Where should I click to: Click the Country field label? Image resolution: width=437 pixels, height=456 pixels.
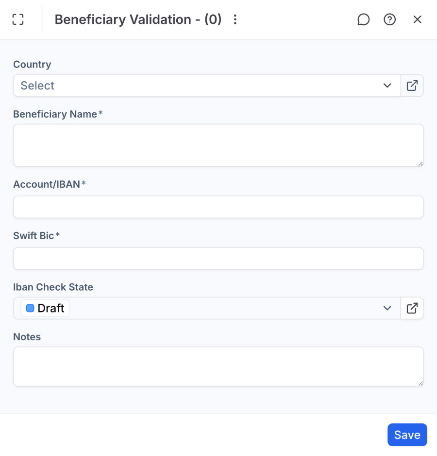[x=32, y=64]
